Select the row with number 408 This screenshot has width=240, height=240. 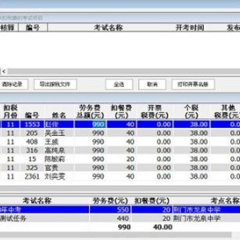pyautogui.click(x=120, y=141)
